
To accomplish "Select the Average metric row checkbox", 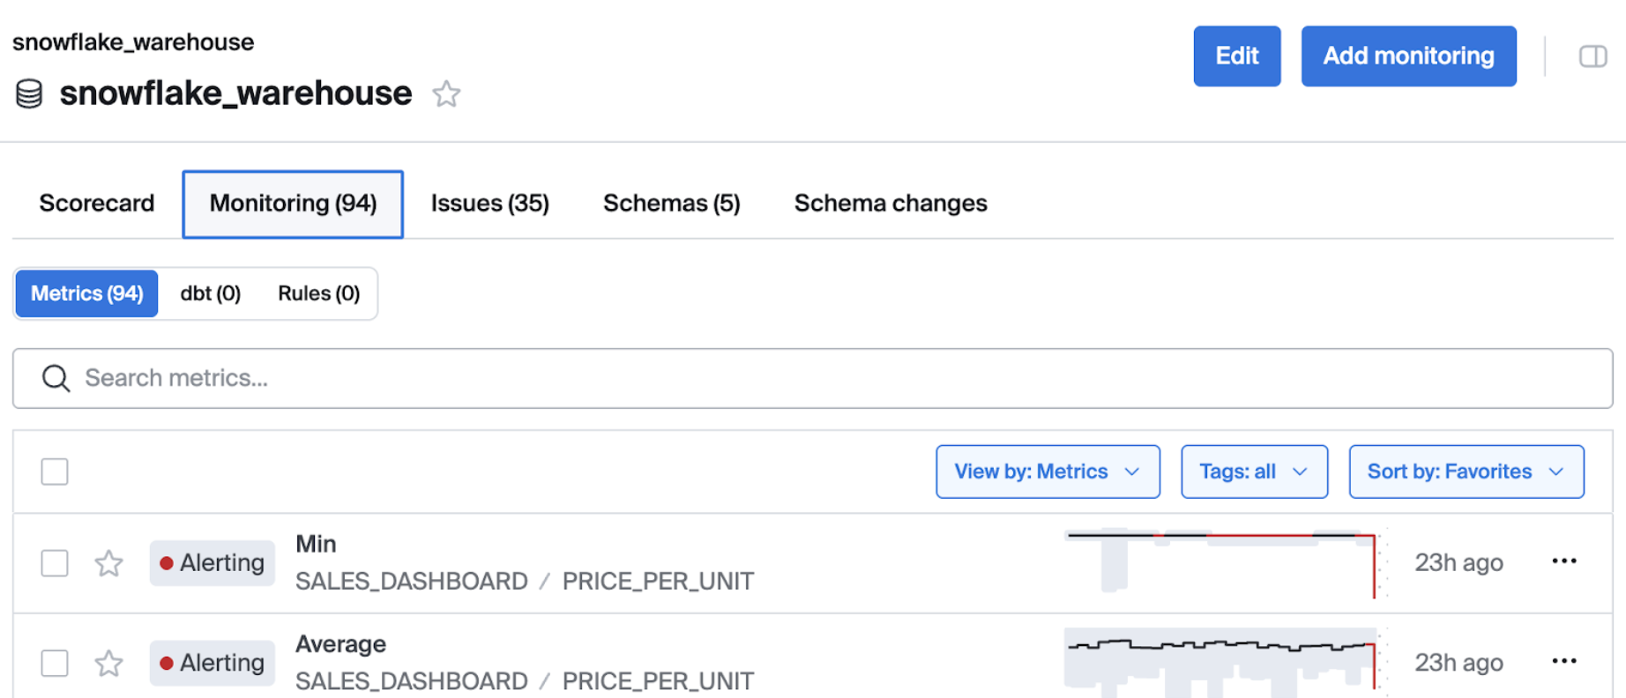I will pos(55,663).
